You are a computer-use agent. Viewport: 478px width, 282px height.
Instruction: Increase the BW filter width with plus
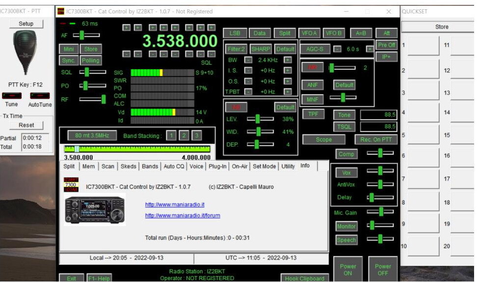[x=288, y=60]
